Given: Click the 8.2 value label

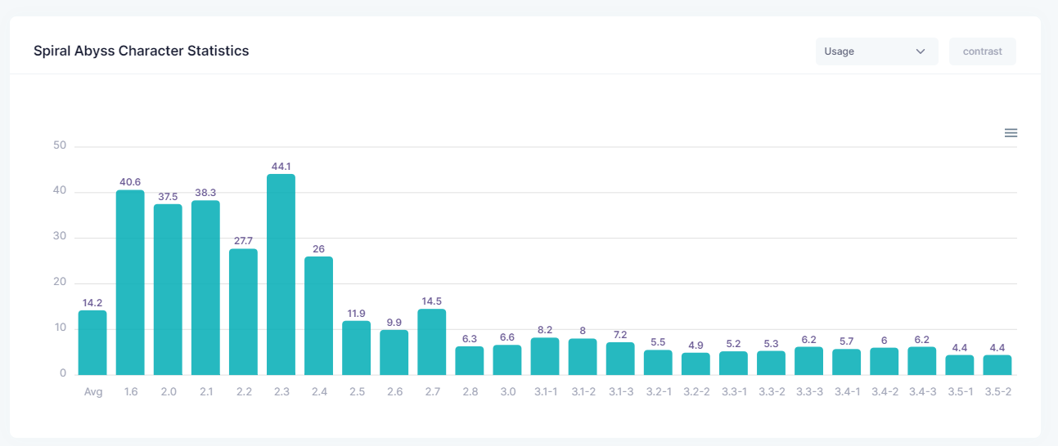Looking at the screenshot, I should pyautogui.click(x=544, y=329).
